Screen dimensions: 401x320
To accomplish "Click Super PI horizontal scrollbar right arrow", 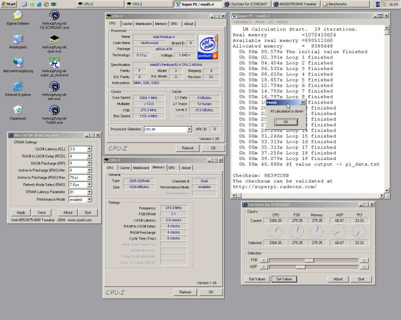I will (x=381, y=195).
